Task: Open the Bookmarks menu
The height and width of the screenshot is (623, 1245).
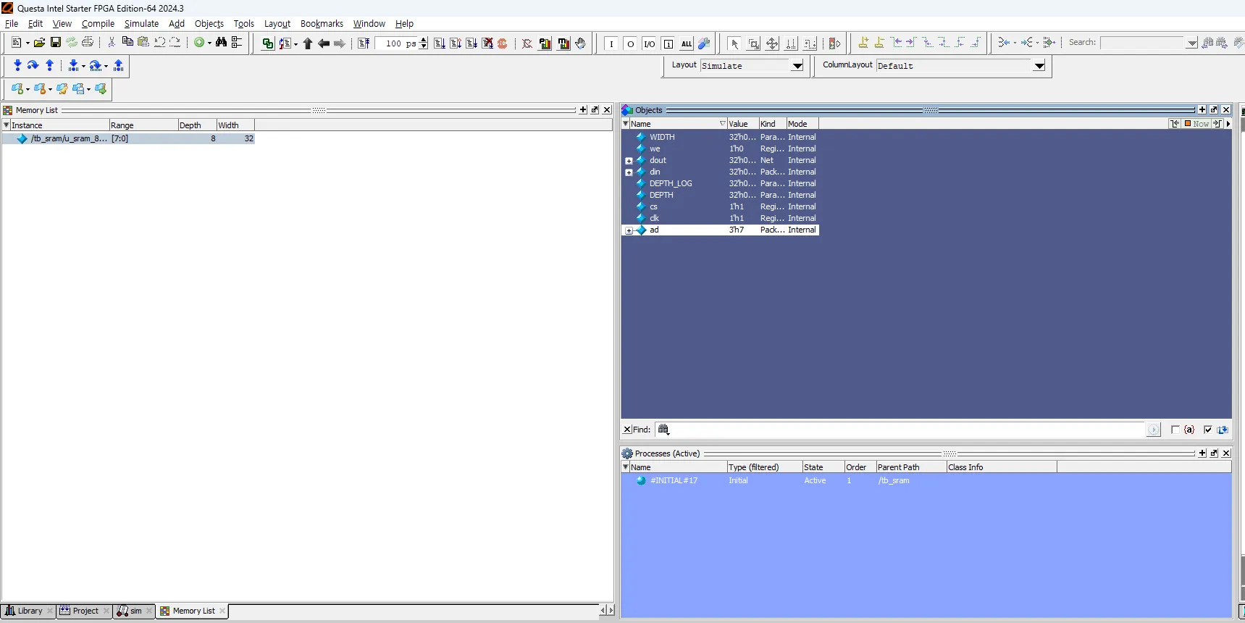Action: pyautogui.click(x=322, y=24)
